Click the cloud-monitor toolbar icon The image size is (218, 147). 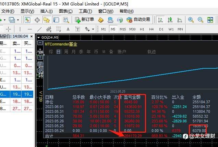click(x=110, y=20)
